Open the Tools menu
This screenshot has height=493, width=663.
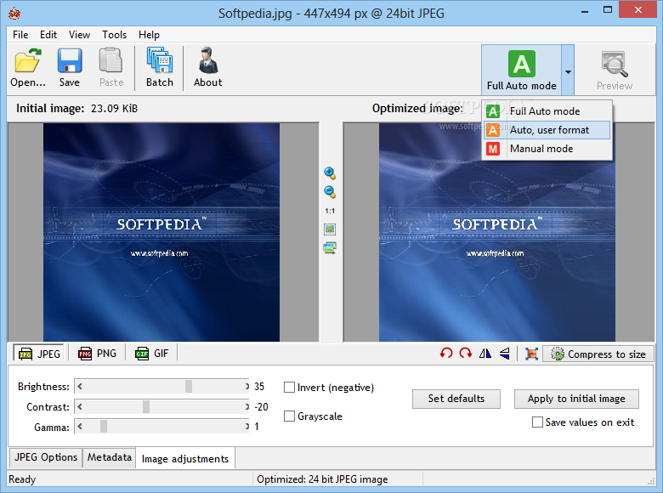click(x=114, y=35)
